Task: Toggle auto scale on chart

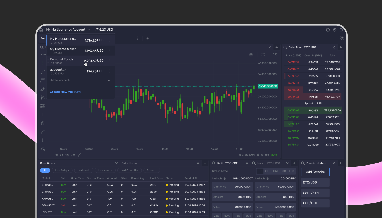Action: pyautogui.click(x=274, y=155)
